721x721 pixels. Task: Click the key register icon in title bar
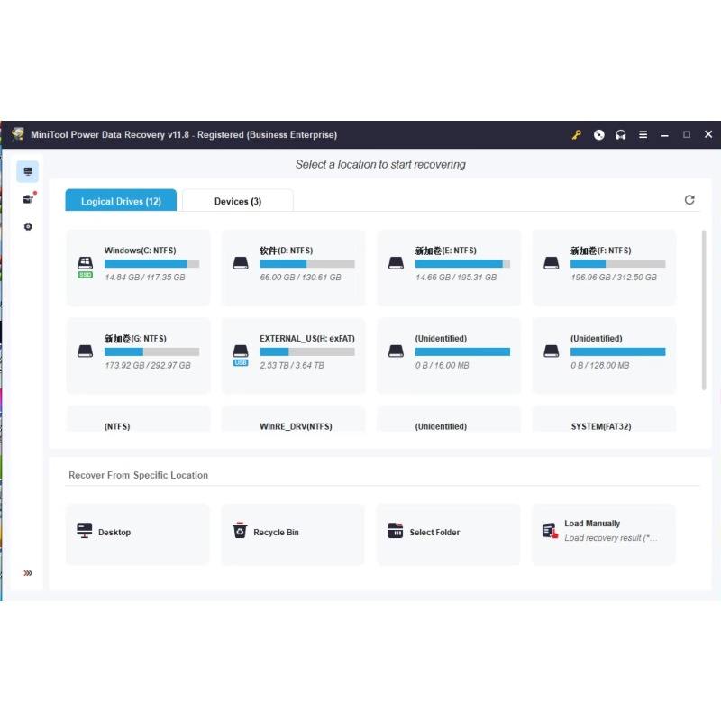pyautogui.click(x=577, y=135)
